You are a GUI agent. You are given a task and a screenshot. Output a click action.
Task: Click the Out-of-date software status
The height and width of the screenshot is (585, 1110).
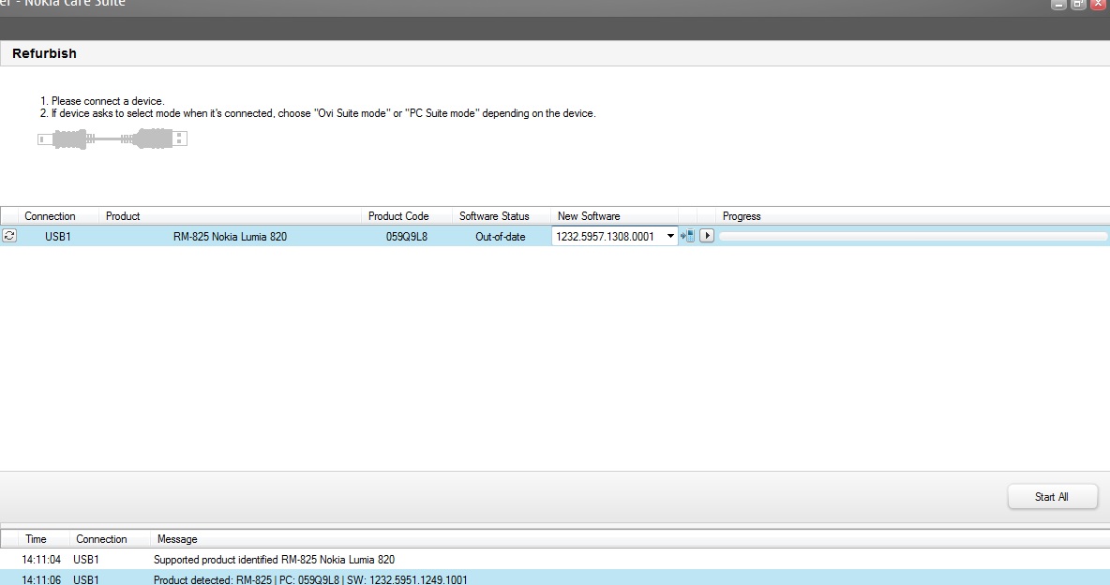coord(501,237)
